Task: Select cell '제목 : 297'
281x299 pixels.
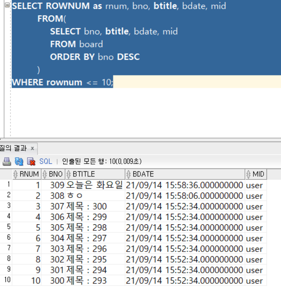Action: [95, 238]
